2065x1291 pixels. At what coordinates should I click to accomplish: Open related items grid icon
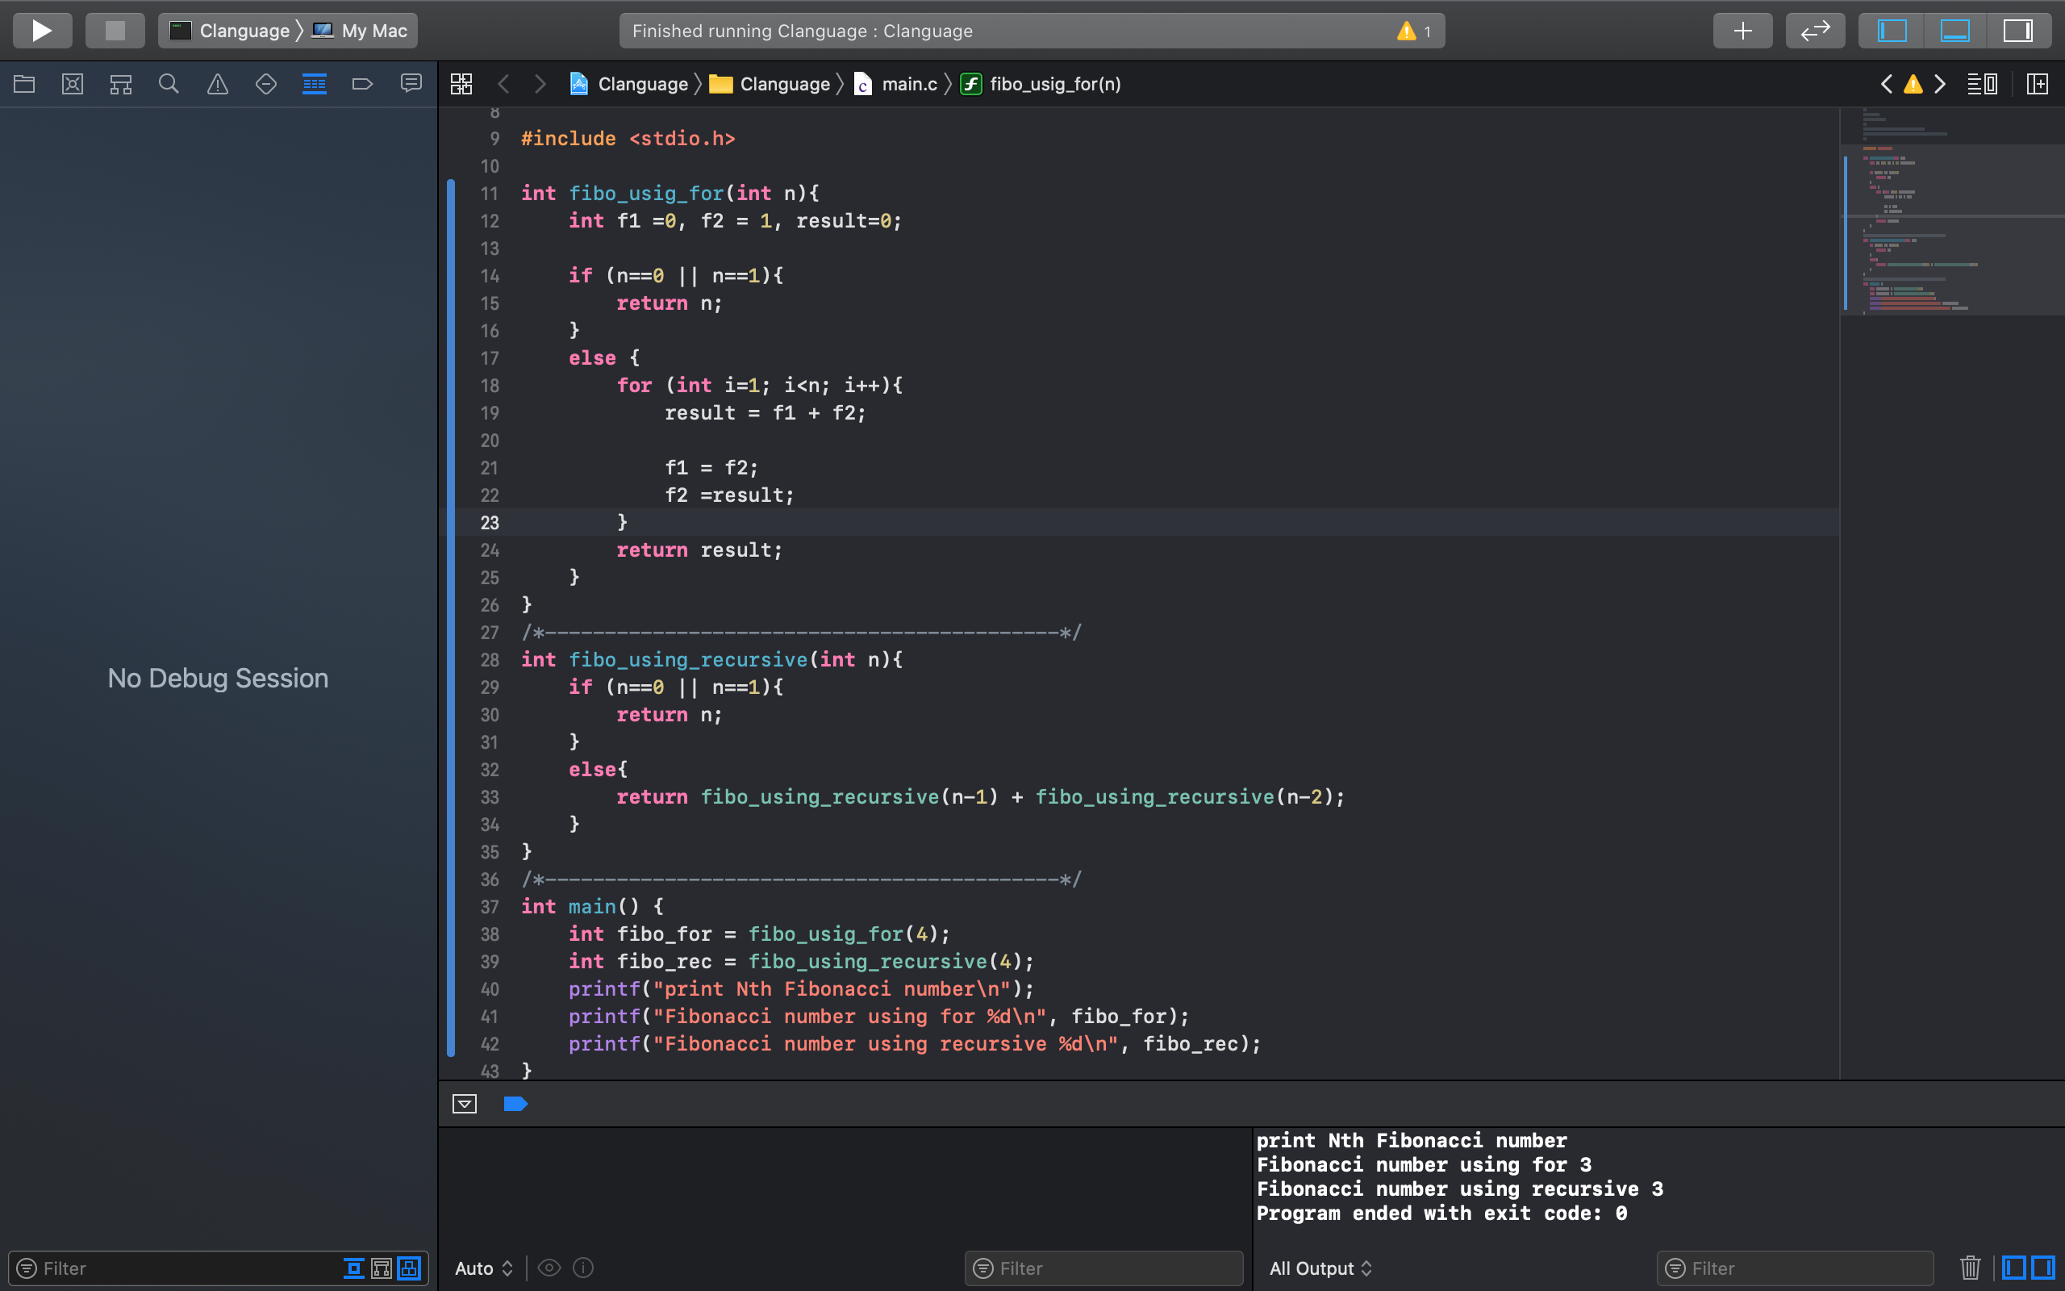(x=461, y=84)
